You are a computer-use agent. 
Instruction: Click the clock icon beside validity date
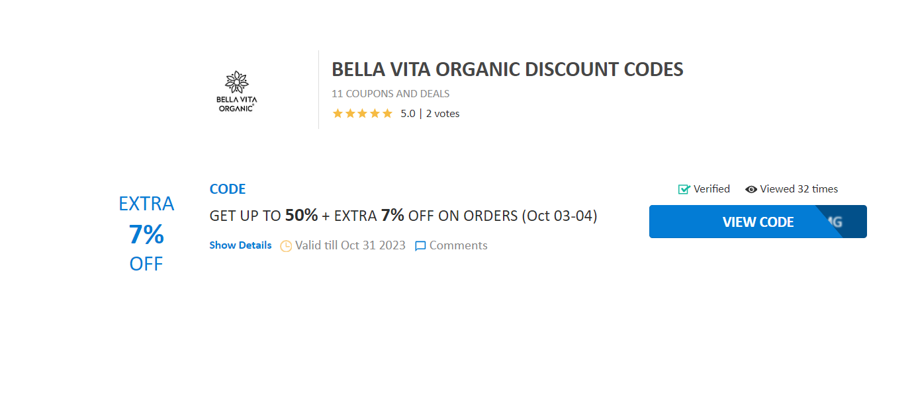[286, 246]
